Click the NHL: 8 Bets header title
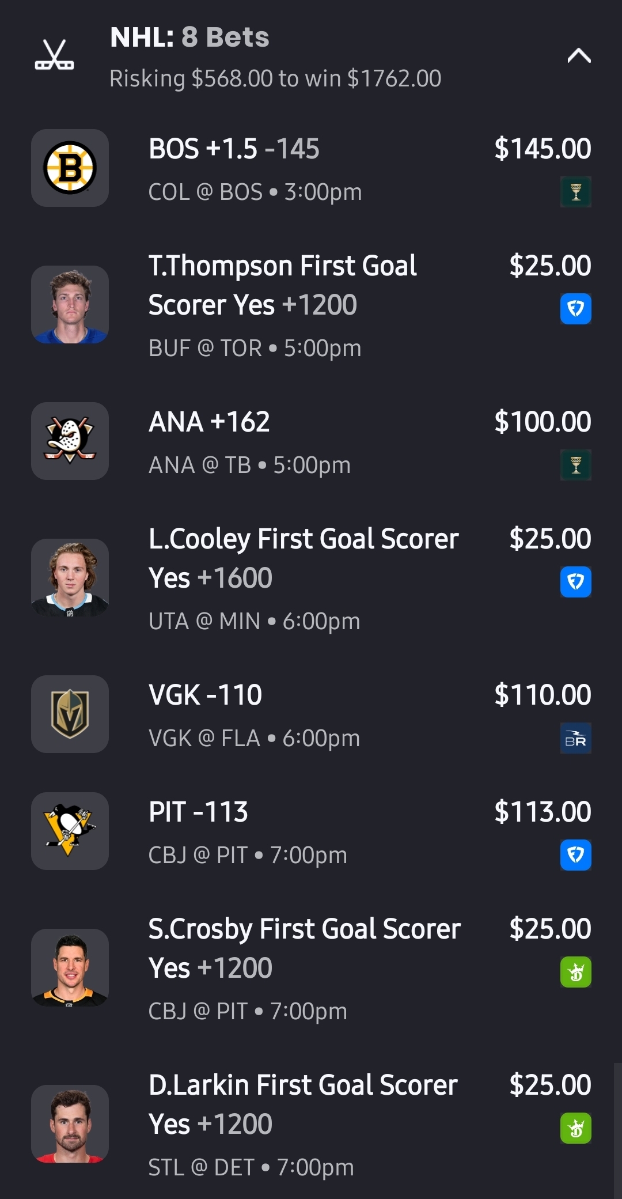 pos(189,37)
